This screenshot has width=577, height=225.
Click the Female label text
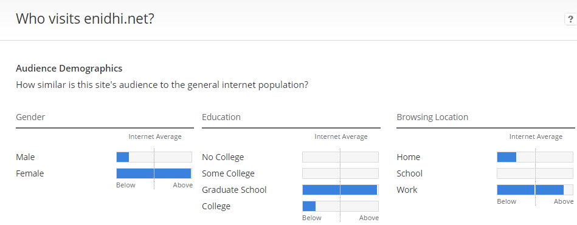tap(30, 173)
